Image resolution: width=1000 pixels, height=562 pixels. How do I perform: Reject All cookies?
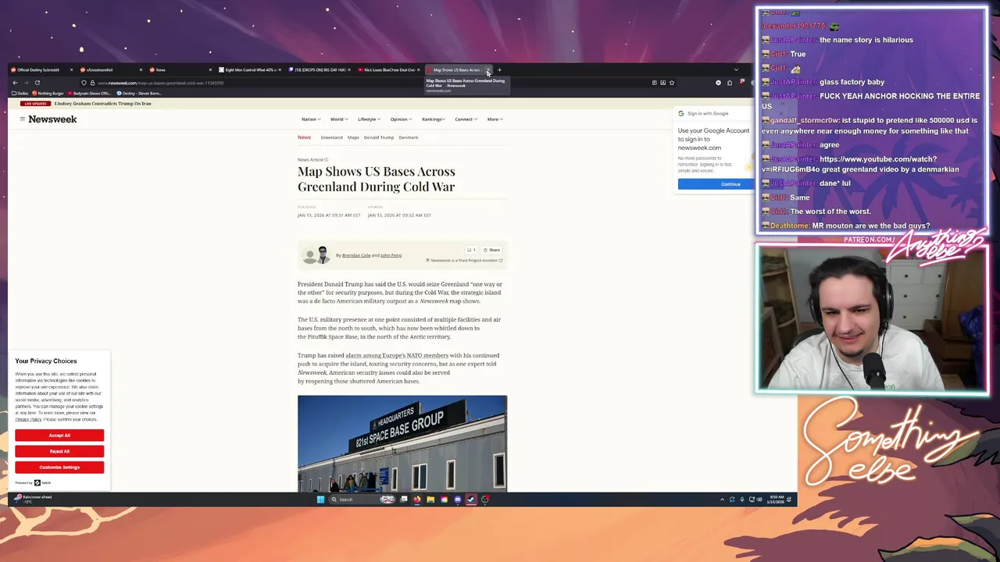click(59, 451)
